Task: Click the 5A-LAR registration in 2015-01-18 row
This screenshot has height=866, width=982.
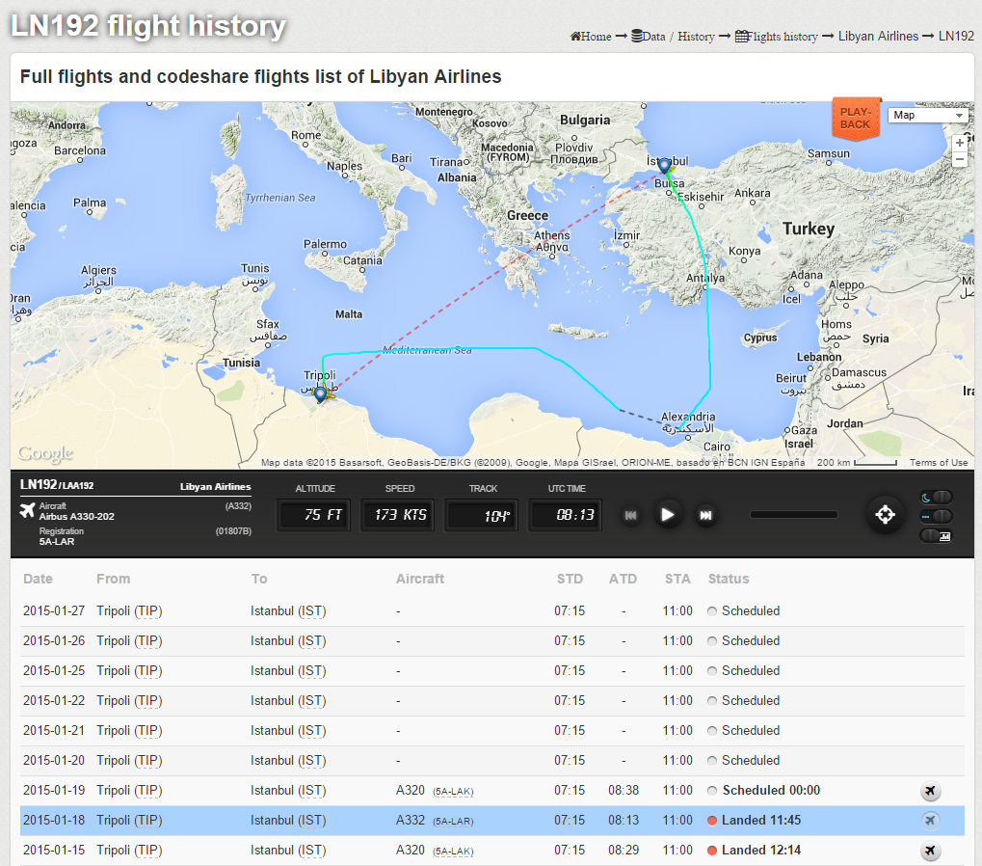Action: pyautogui.click(x=453, y=822)
